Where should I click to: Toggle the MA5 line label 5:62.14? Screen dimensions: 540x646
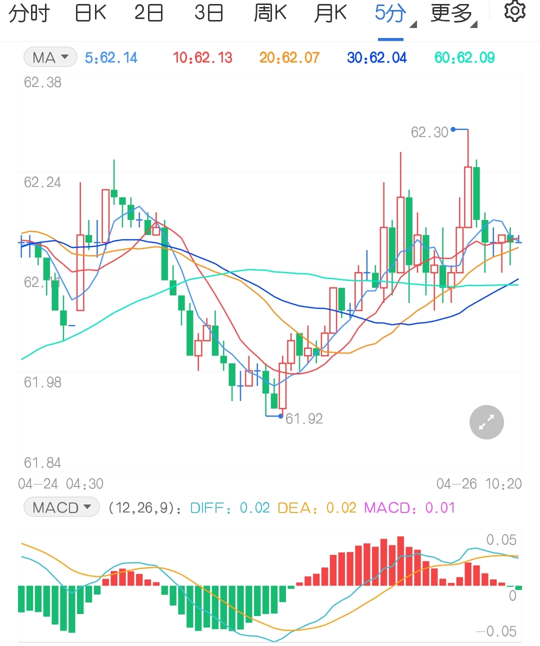click(x=111, y=57)
